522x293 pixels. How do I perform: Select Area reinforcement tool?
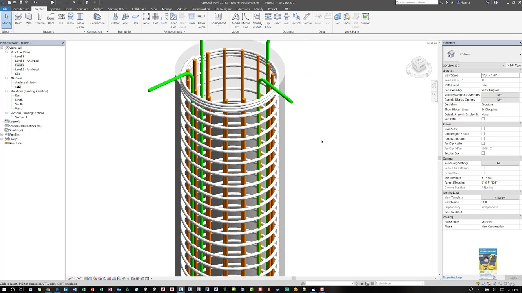click(x=155, y=19)
